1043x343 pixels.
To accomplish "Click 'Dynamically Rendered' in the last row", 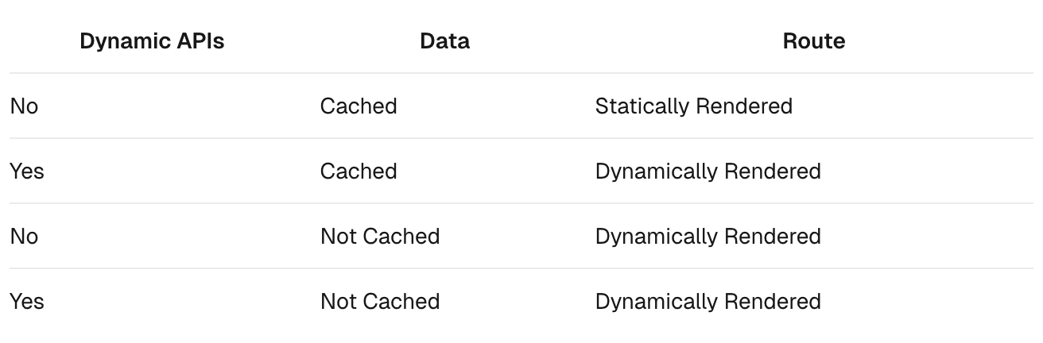I will coord(708,302).
